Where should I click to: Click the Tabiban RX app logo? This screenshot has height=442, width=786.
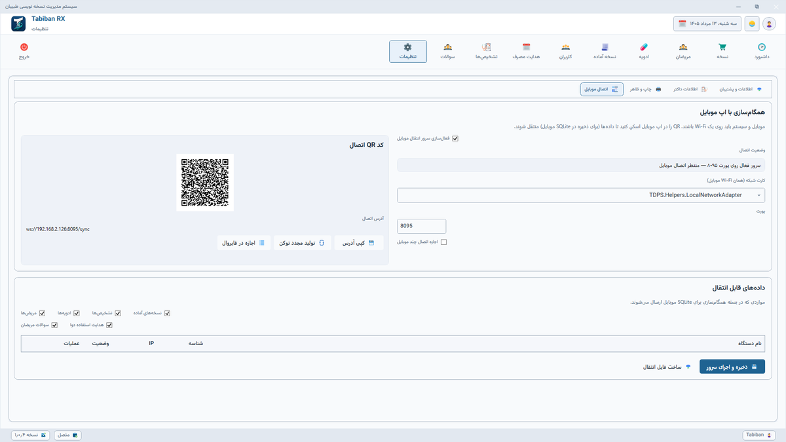[18, 24]
